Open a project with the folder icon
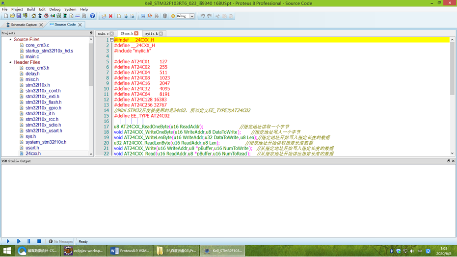Viewport: 457px width, 257px height. [12, 16]
